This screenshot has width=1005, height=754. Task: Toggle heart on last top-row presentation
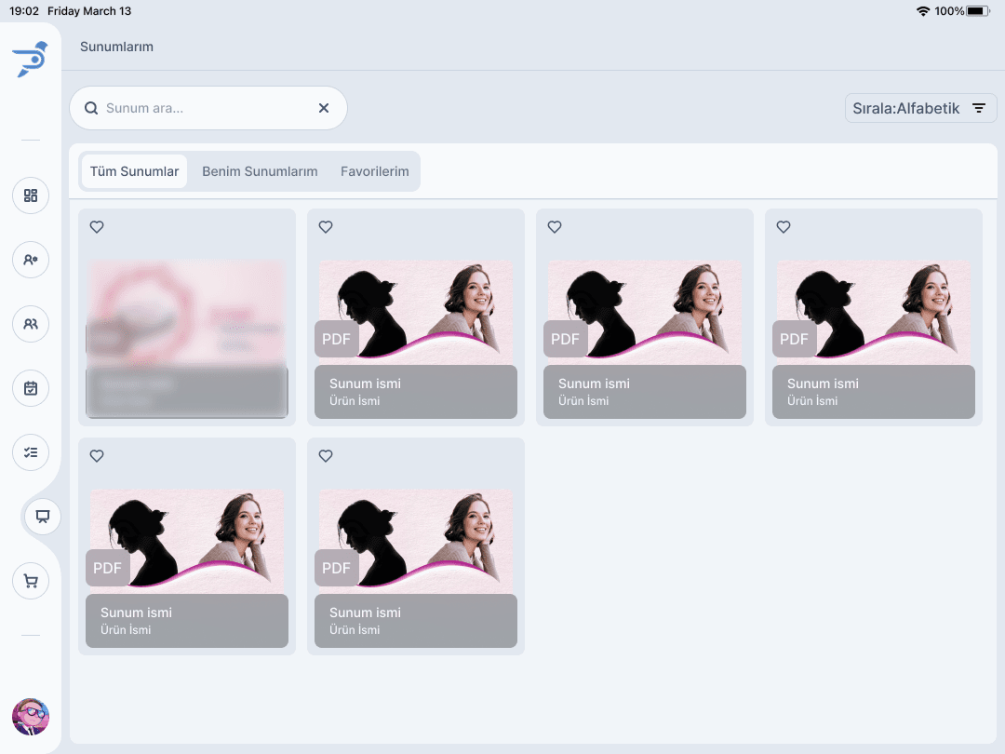[784, 227]
